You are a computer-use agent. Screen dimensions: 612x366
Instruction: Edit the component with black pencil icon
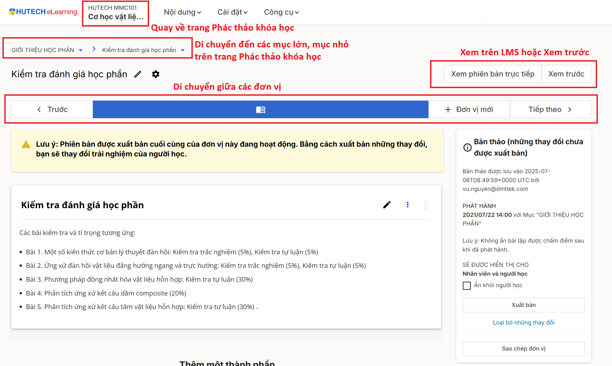[x=387, y=205]
